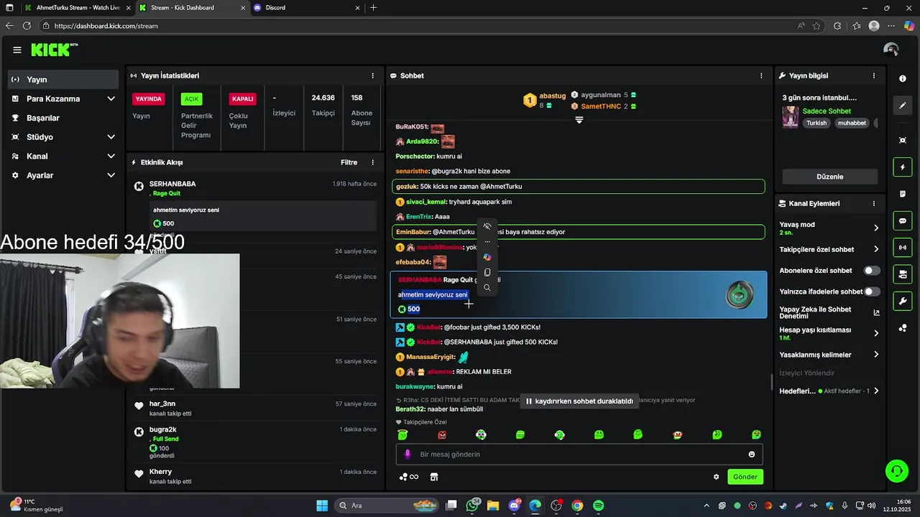Open the notes document icon in right sidebar
The image size is (920, 517).
903,194
